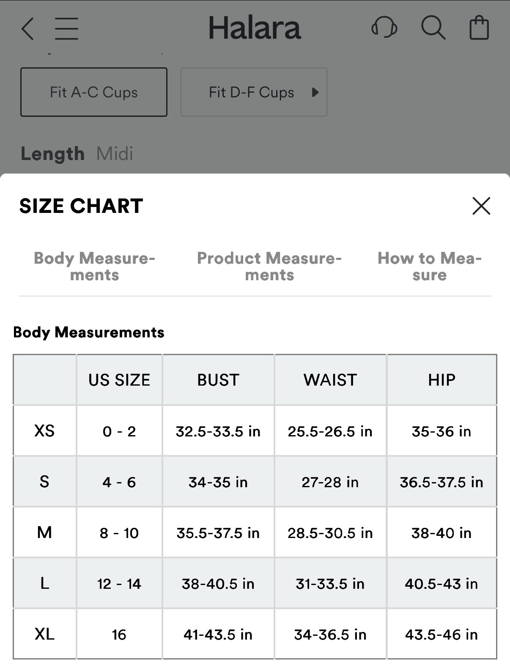510x665 pixels.
Task: Select Fit A-C Cups option
Action: pos(94,92)
